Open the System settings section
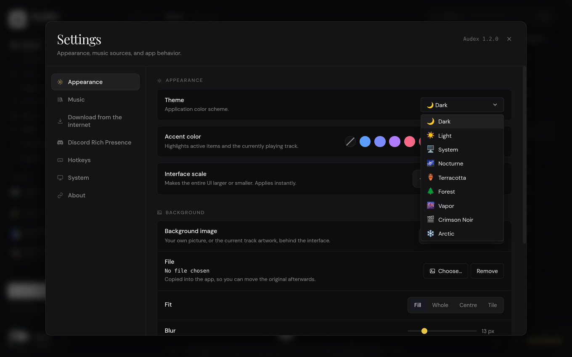 [95, 178]
